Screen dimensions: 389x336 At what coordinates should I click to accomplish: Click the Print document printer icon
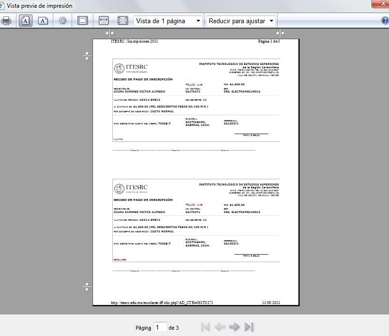click(6, 21)
